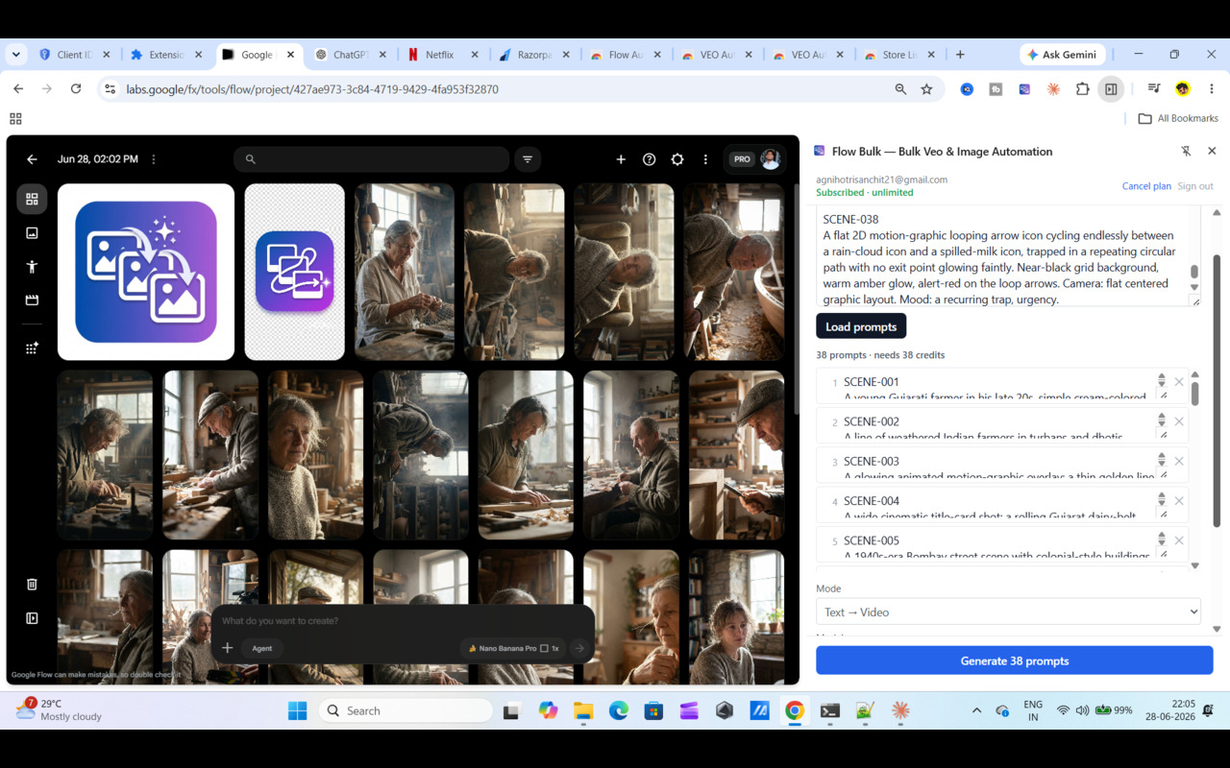The image size is (1230, 768).
Task: Toggle Chrome side panel icon
Action: 1111,88
